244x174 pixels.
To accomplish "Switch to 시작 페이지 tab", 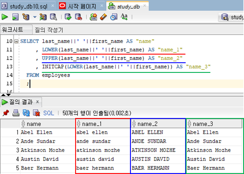I will tap(82, 6).
